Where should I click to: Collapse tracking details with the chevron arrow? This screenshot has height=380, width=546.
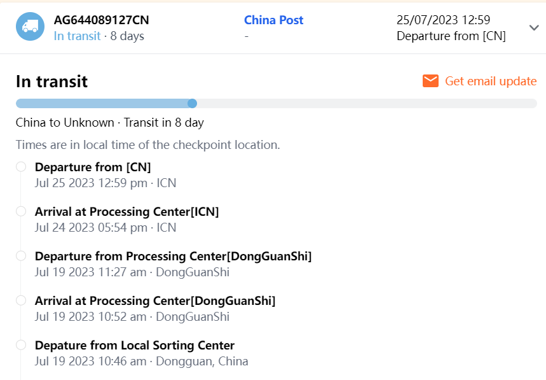[533, 27]
